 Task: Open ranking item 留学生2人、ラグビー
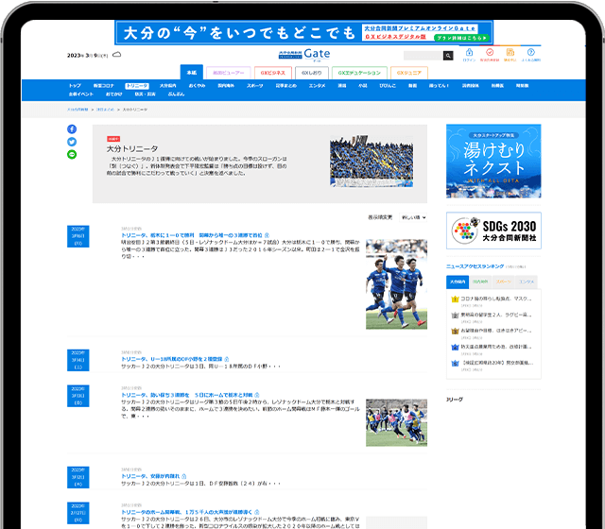coord(496,315)
